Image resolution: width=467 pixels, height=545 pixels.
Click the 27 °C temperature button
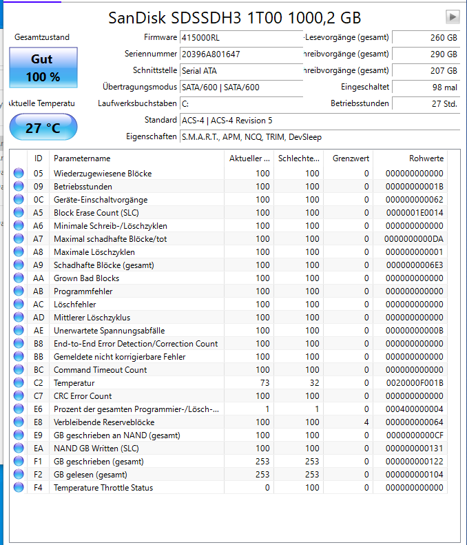43,127
